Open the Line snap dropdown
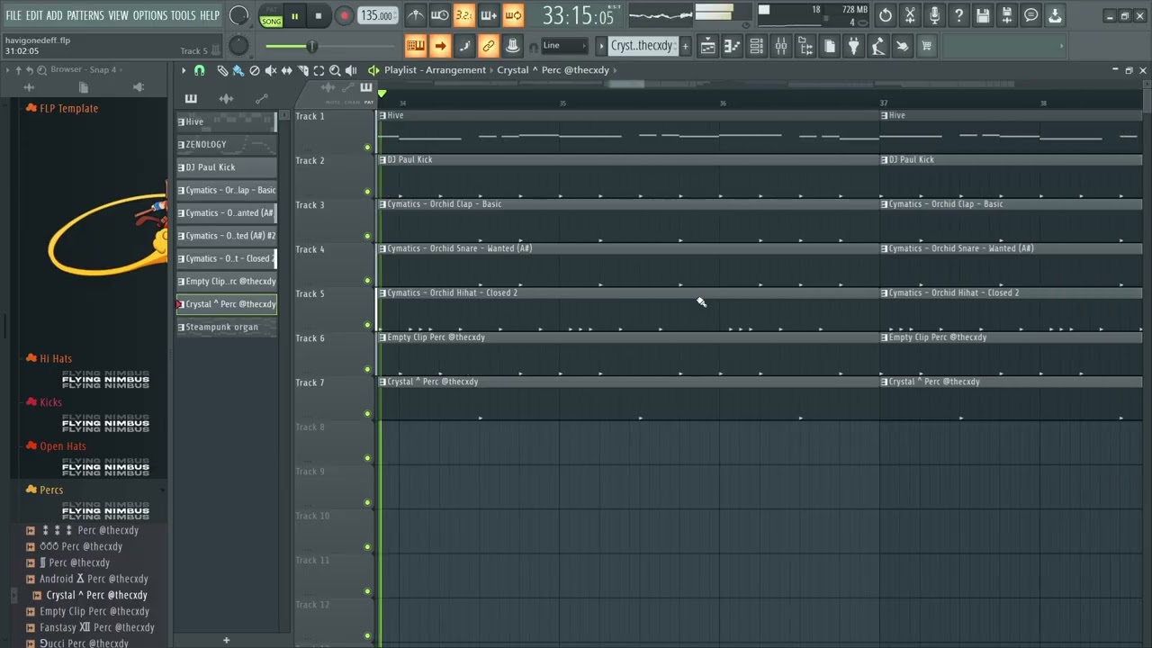The width and height of the screenshot is (1152, 648). tap(564, 46)
